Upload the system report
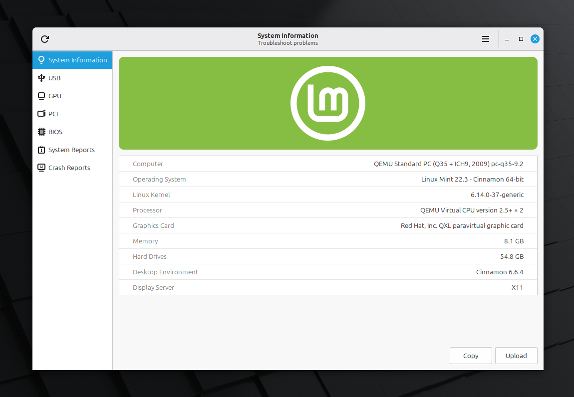574x397 pixels. (516, 355)
